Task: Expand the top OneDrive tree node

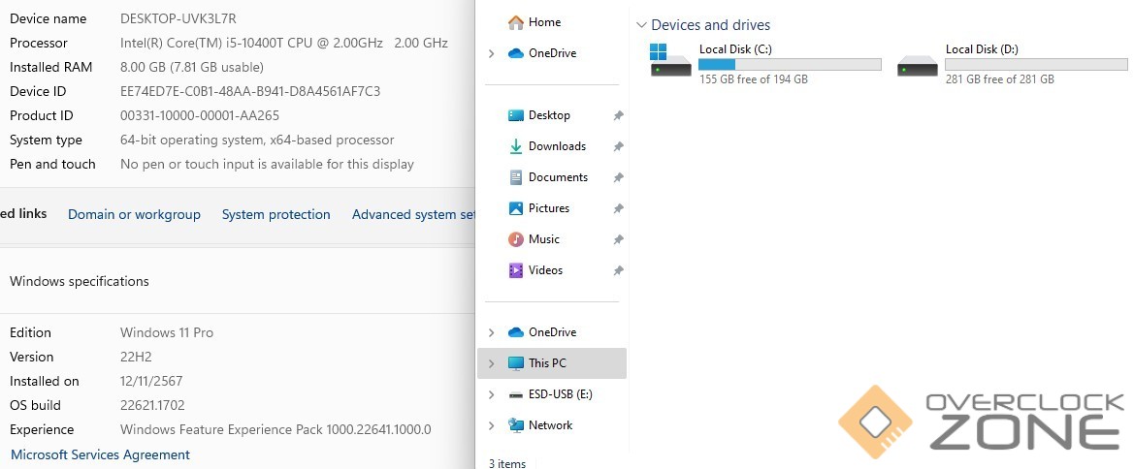Action: [492, 53]
